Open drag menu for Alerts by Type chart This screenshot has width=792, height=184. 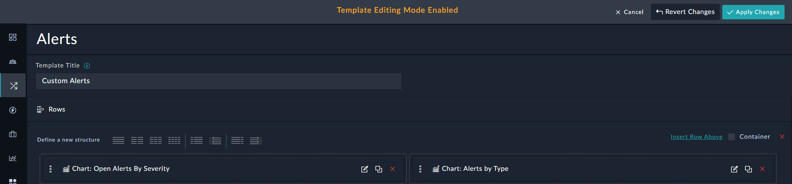tap(420, 169)
